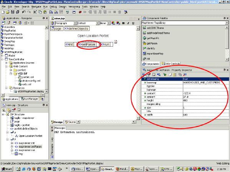The height and width of the screenshot is (172, 230).
Task: Click the New document toolbar icon
Action: click(x=3, y=12)
